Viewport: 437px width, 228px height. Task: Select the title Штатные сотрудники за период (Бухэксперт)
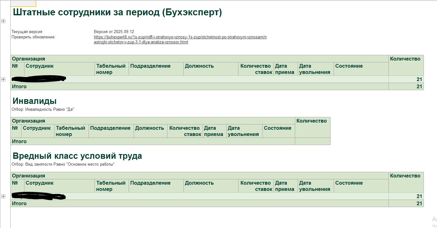pyautogui.click(x=117, y=12)
